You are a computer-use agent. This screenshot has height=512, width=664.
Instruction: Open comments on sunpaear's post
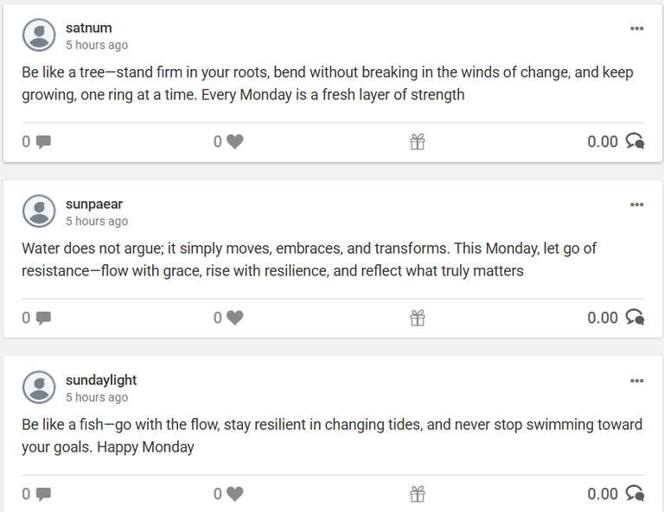43,319
